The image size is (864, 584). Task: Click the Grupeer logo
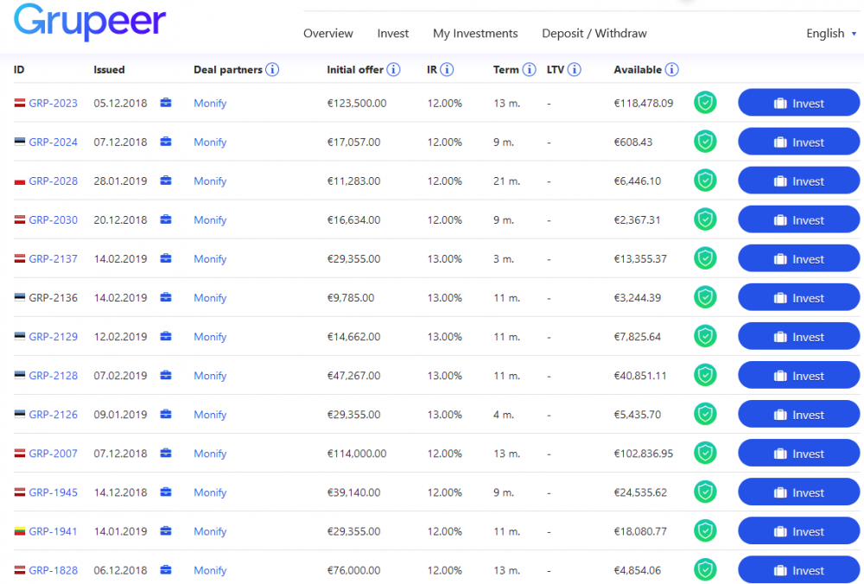point(90,22)
